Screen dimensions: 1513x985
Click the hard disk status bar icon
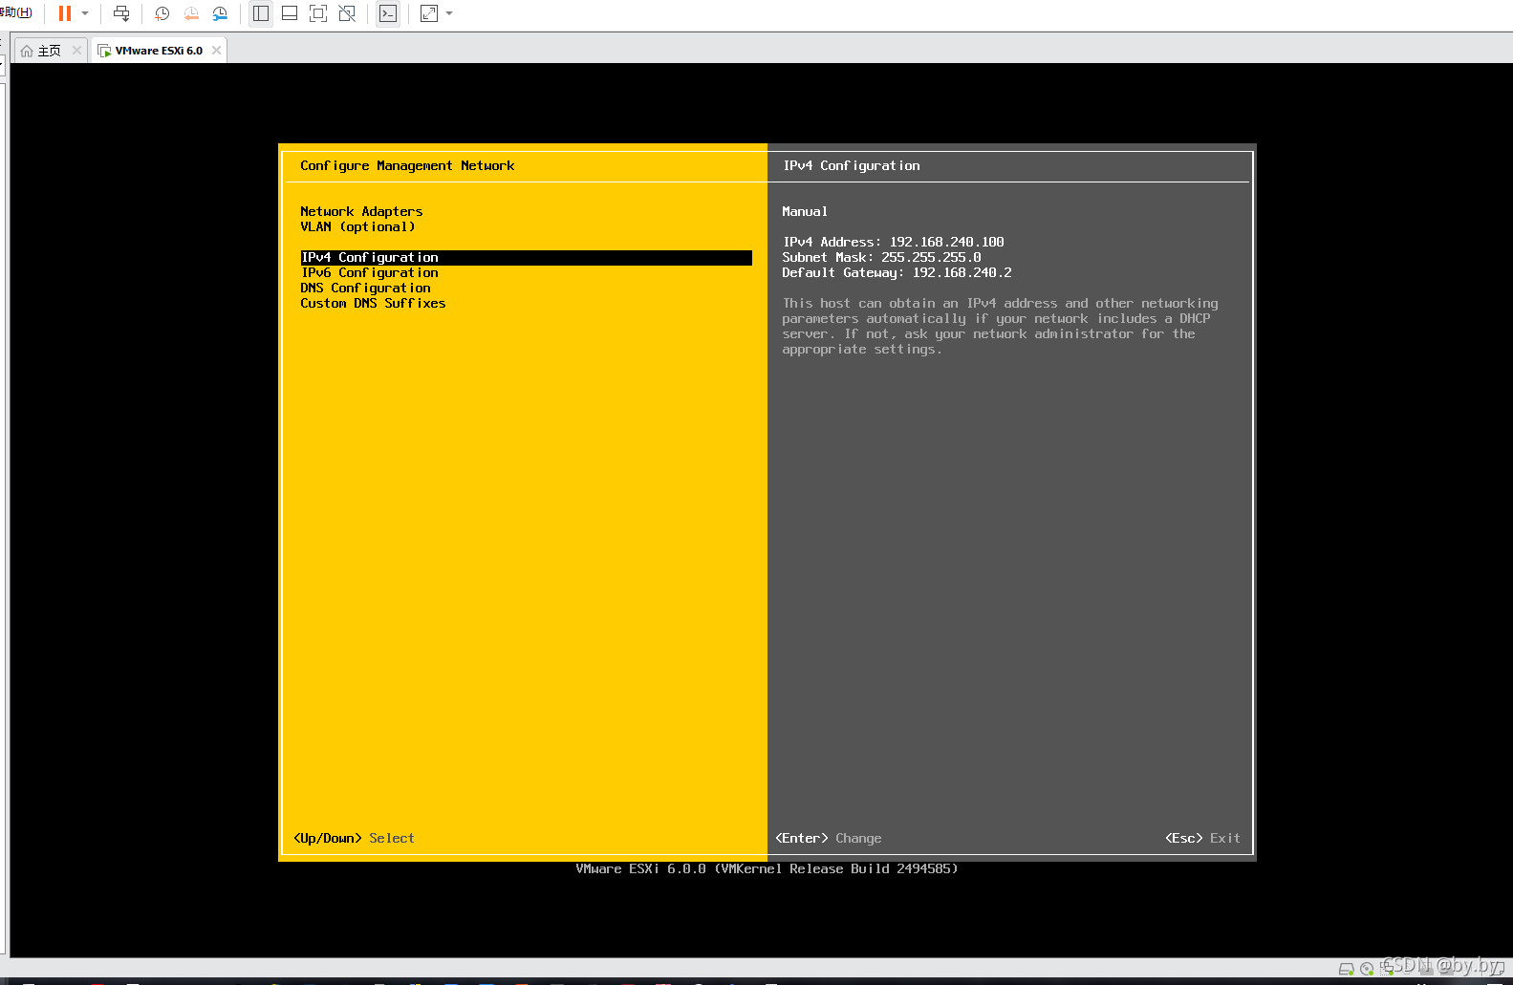point(1346,968)
